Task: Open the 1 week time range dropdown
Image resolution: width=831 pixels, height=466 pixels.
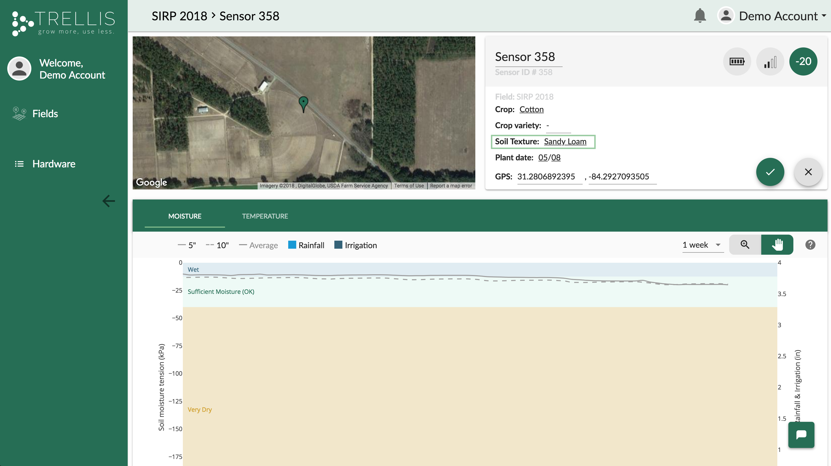Action: click(x=702, y=245)
